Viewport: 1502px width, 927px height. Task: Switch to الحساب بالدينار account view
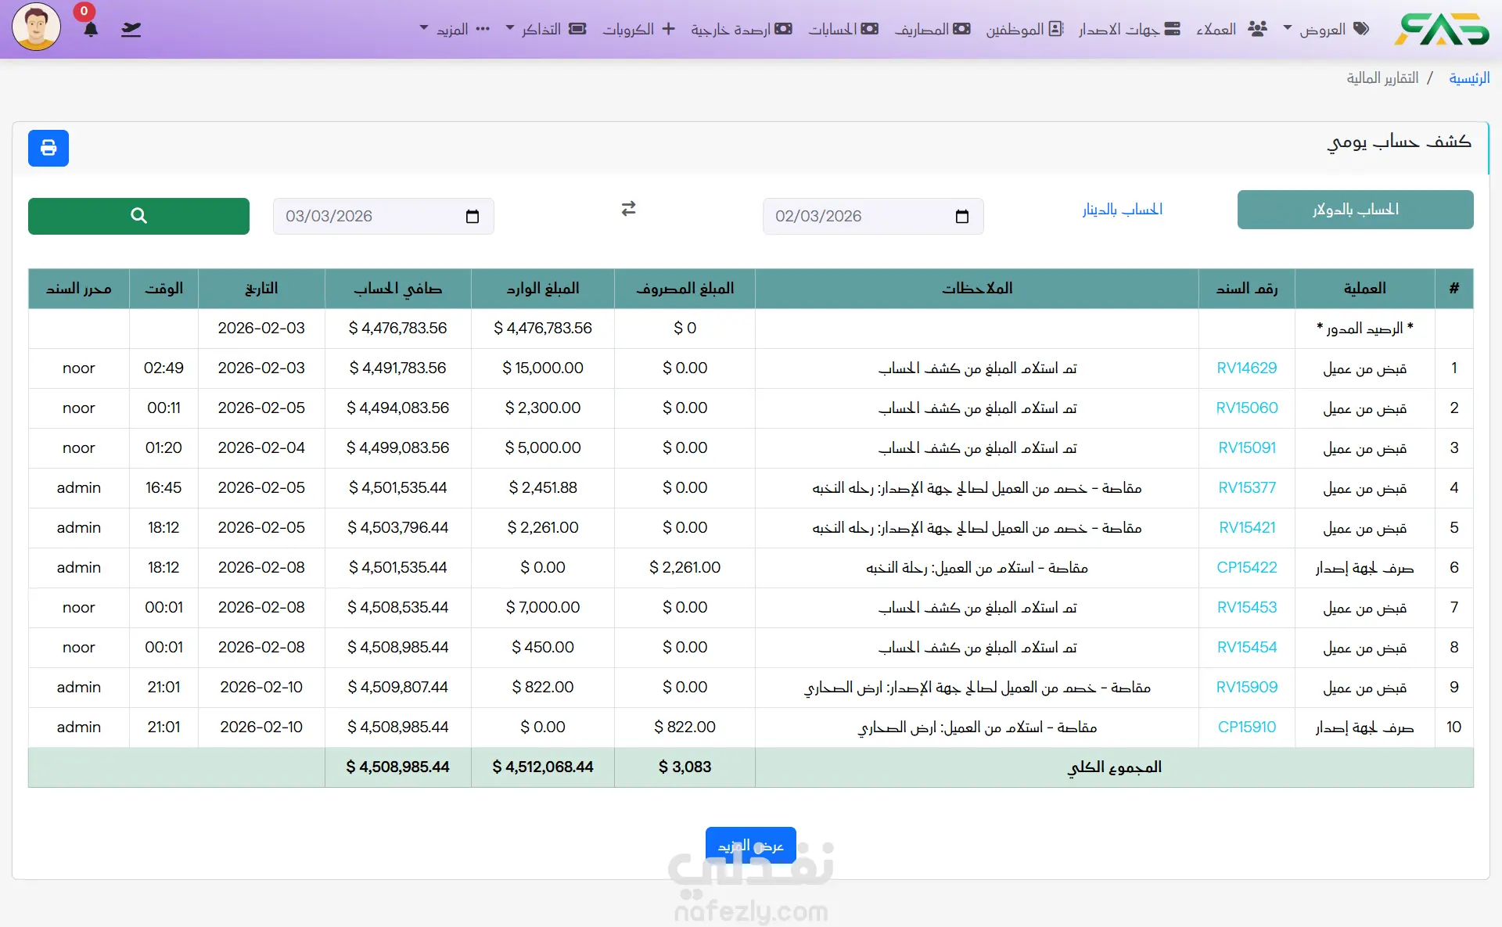1122,210
